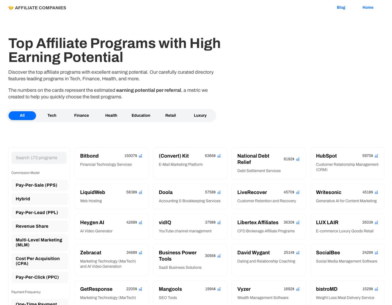Toggle the Multi-Level Marketing (MLM) filter
Viewport: 392px width, 305px height.
click(x=40, y=242)
